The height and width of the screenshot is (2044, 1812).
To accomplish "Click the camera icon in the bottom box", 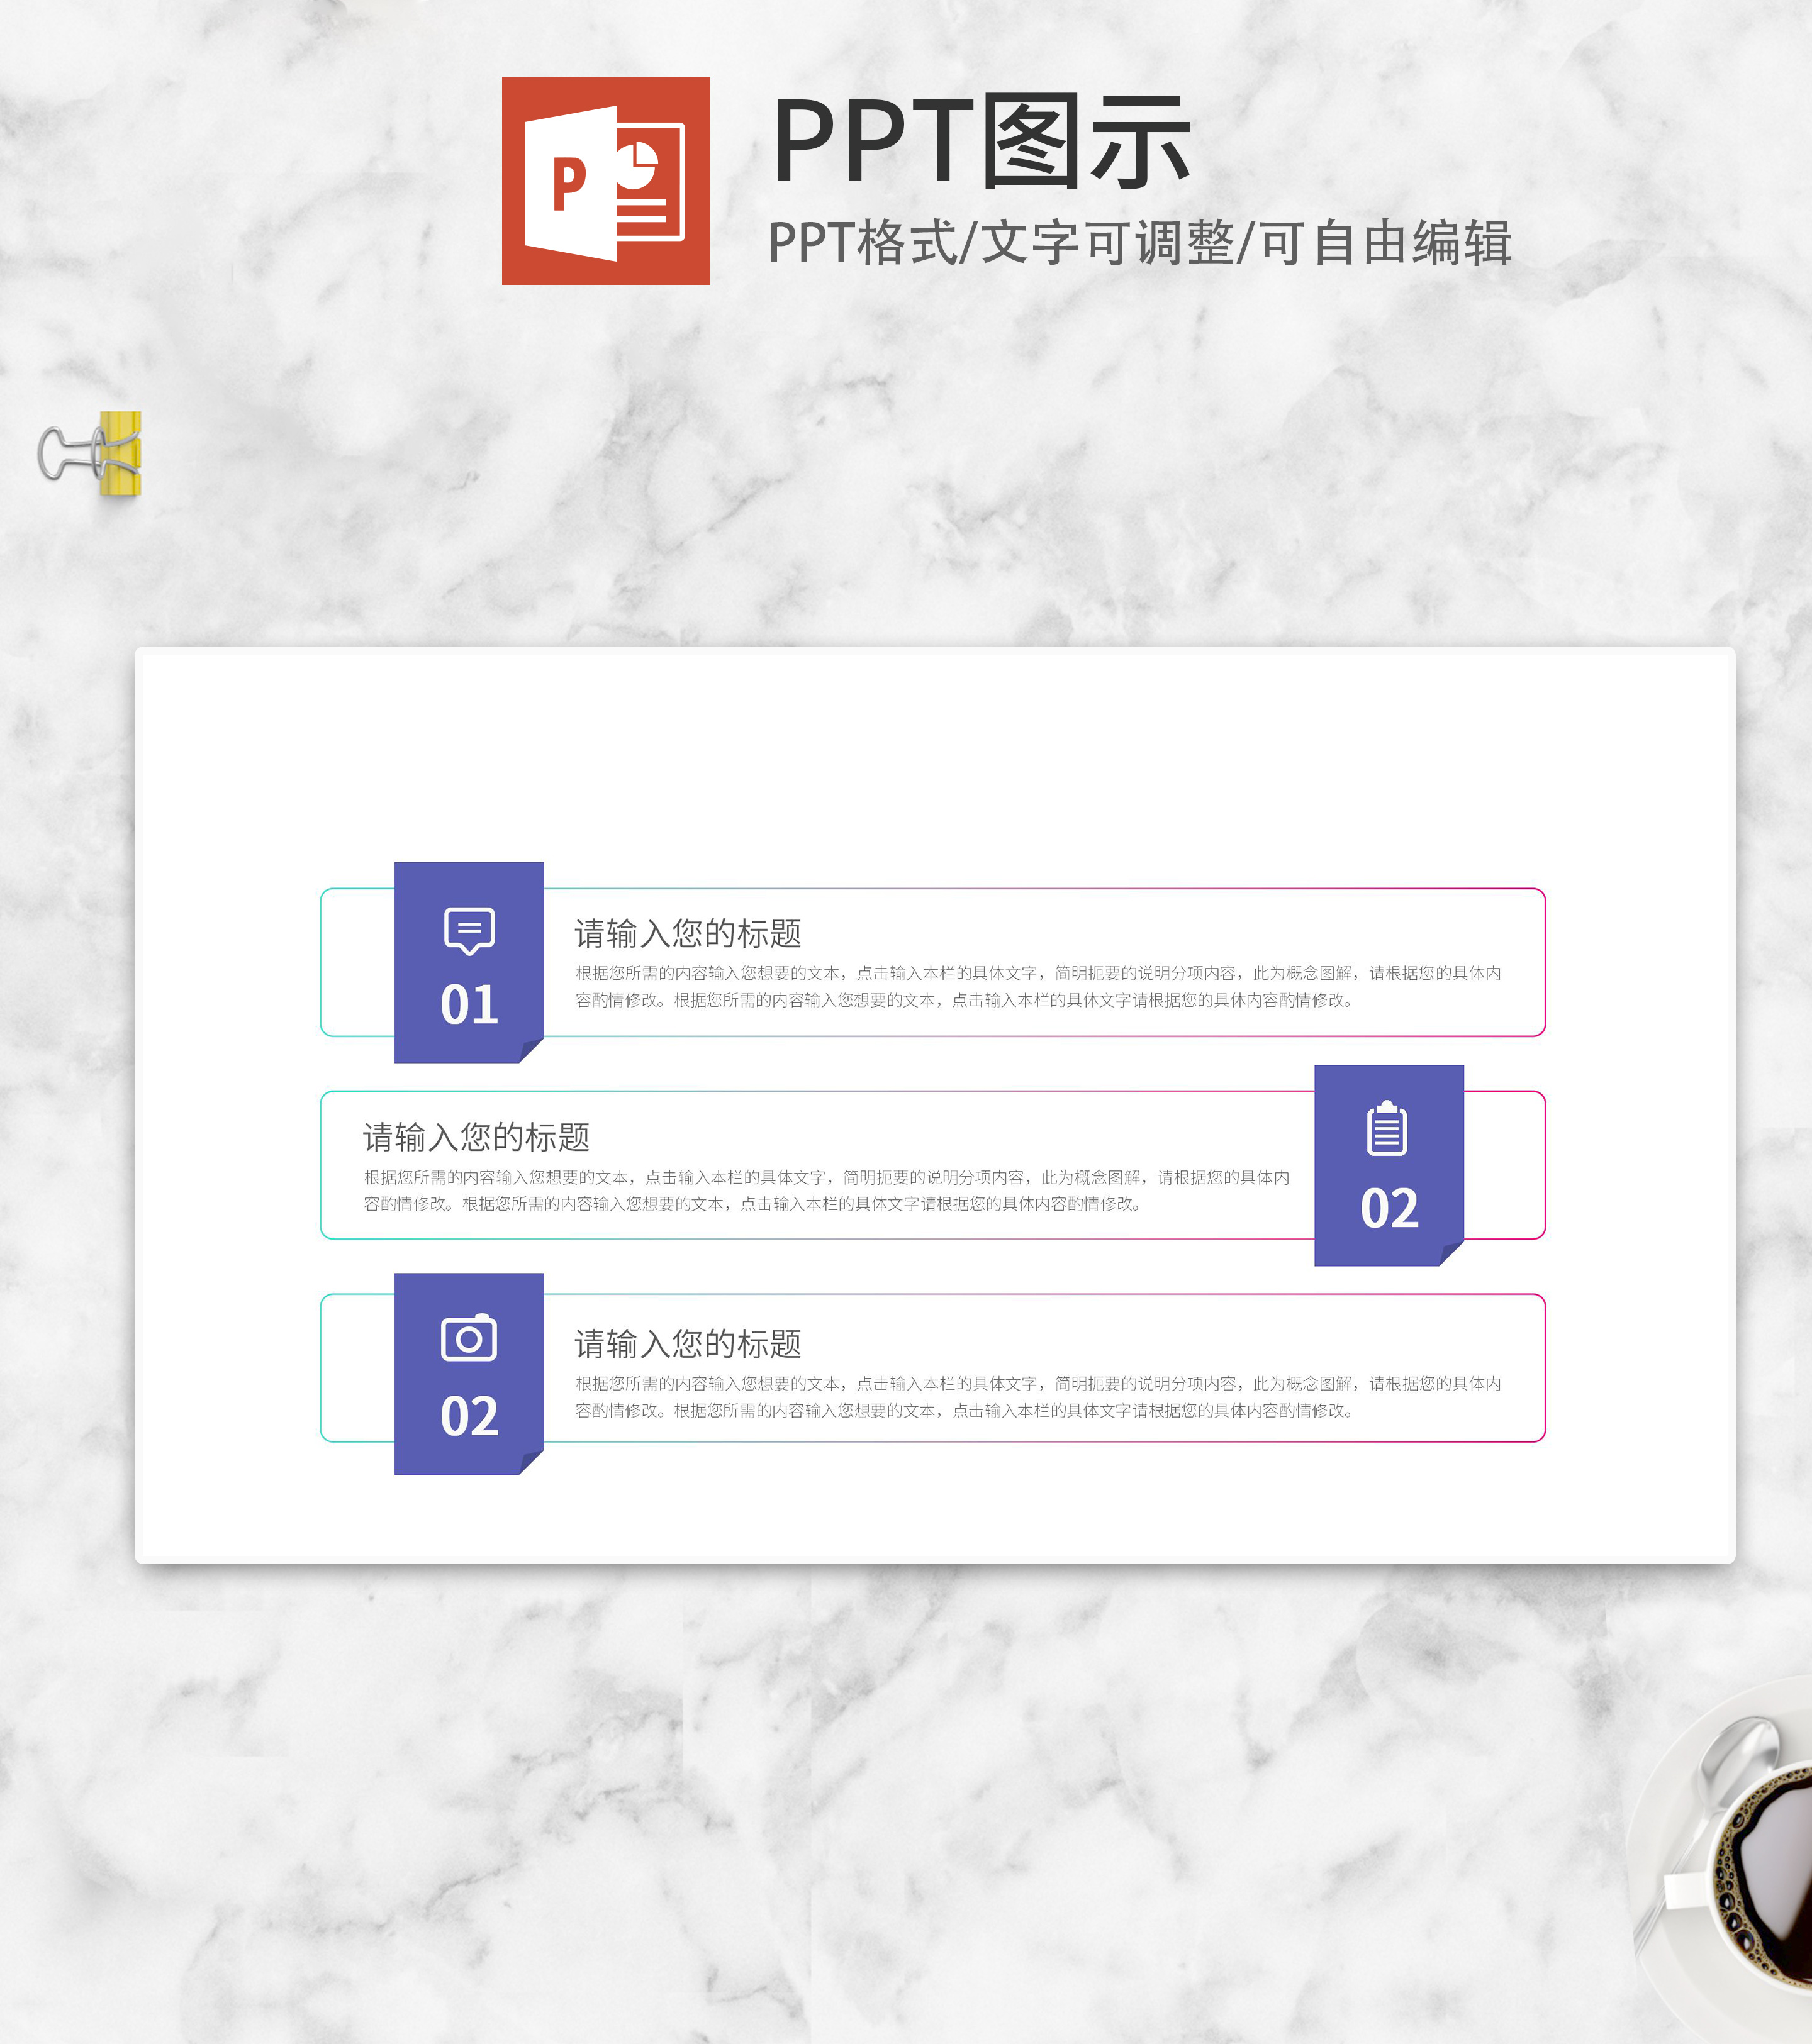I will click(x=468, y=1338).
